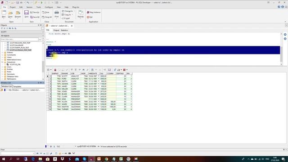Close the SQL window document tab

[x=72, y=26]
